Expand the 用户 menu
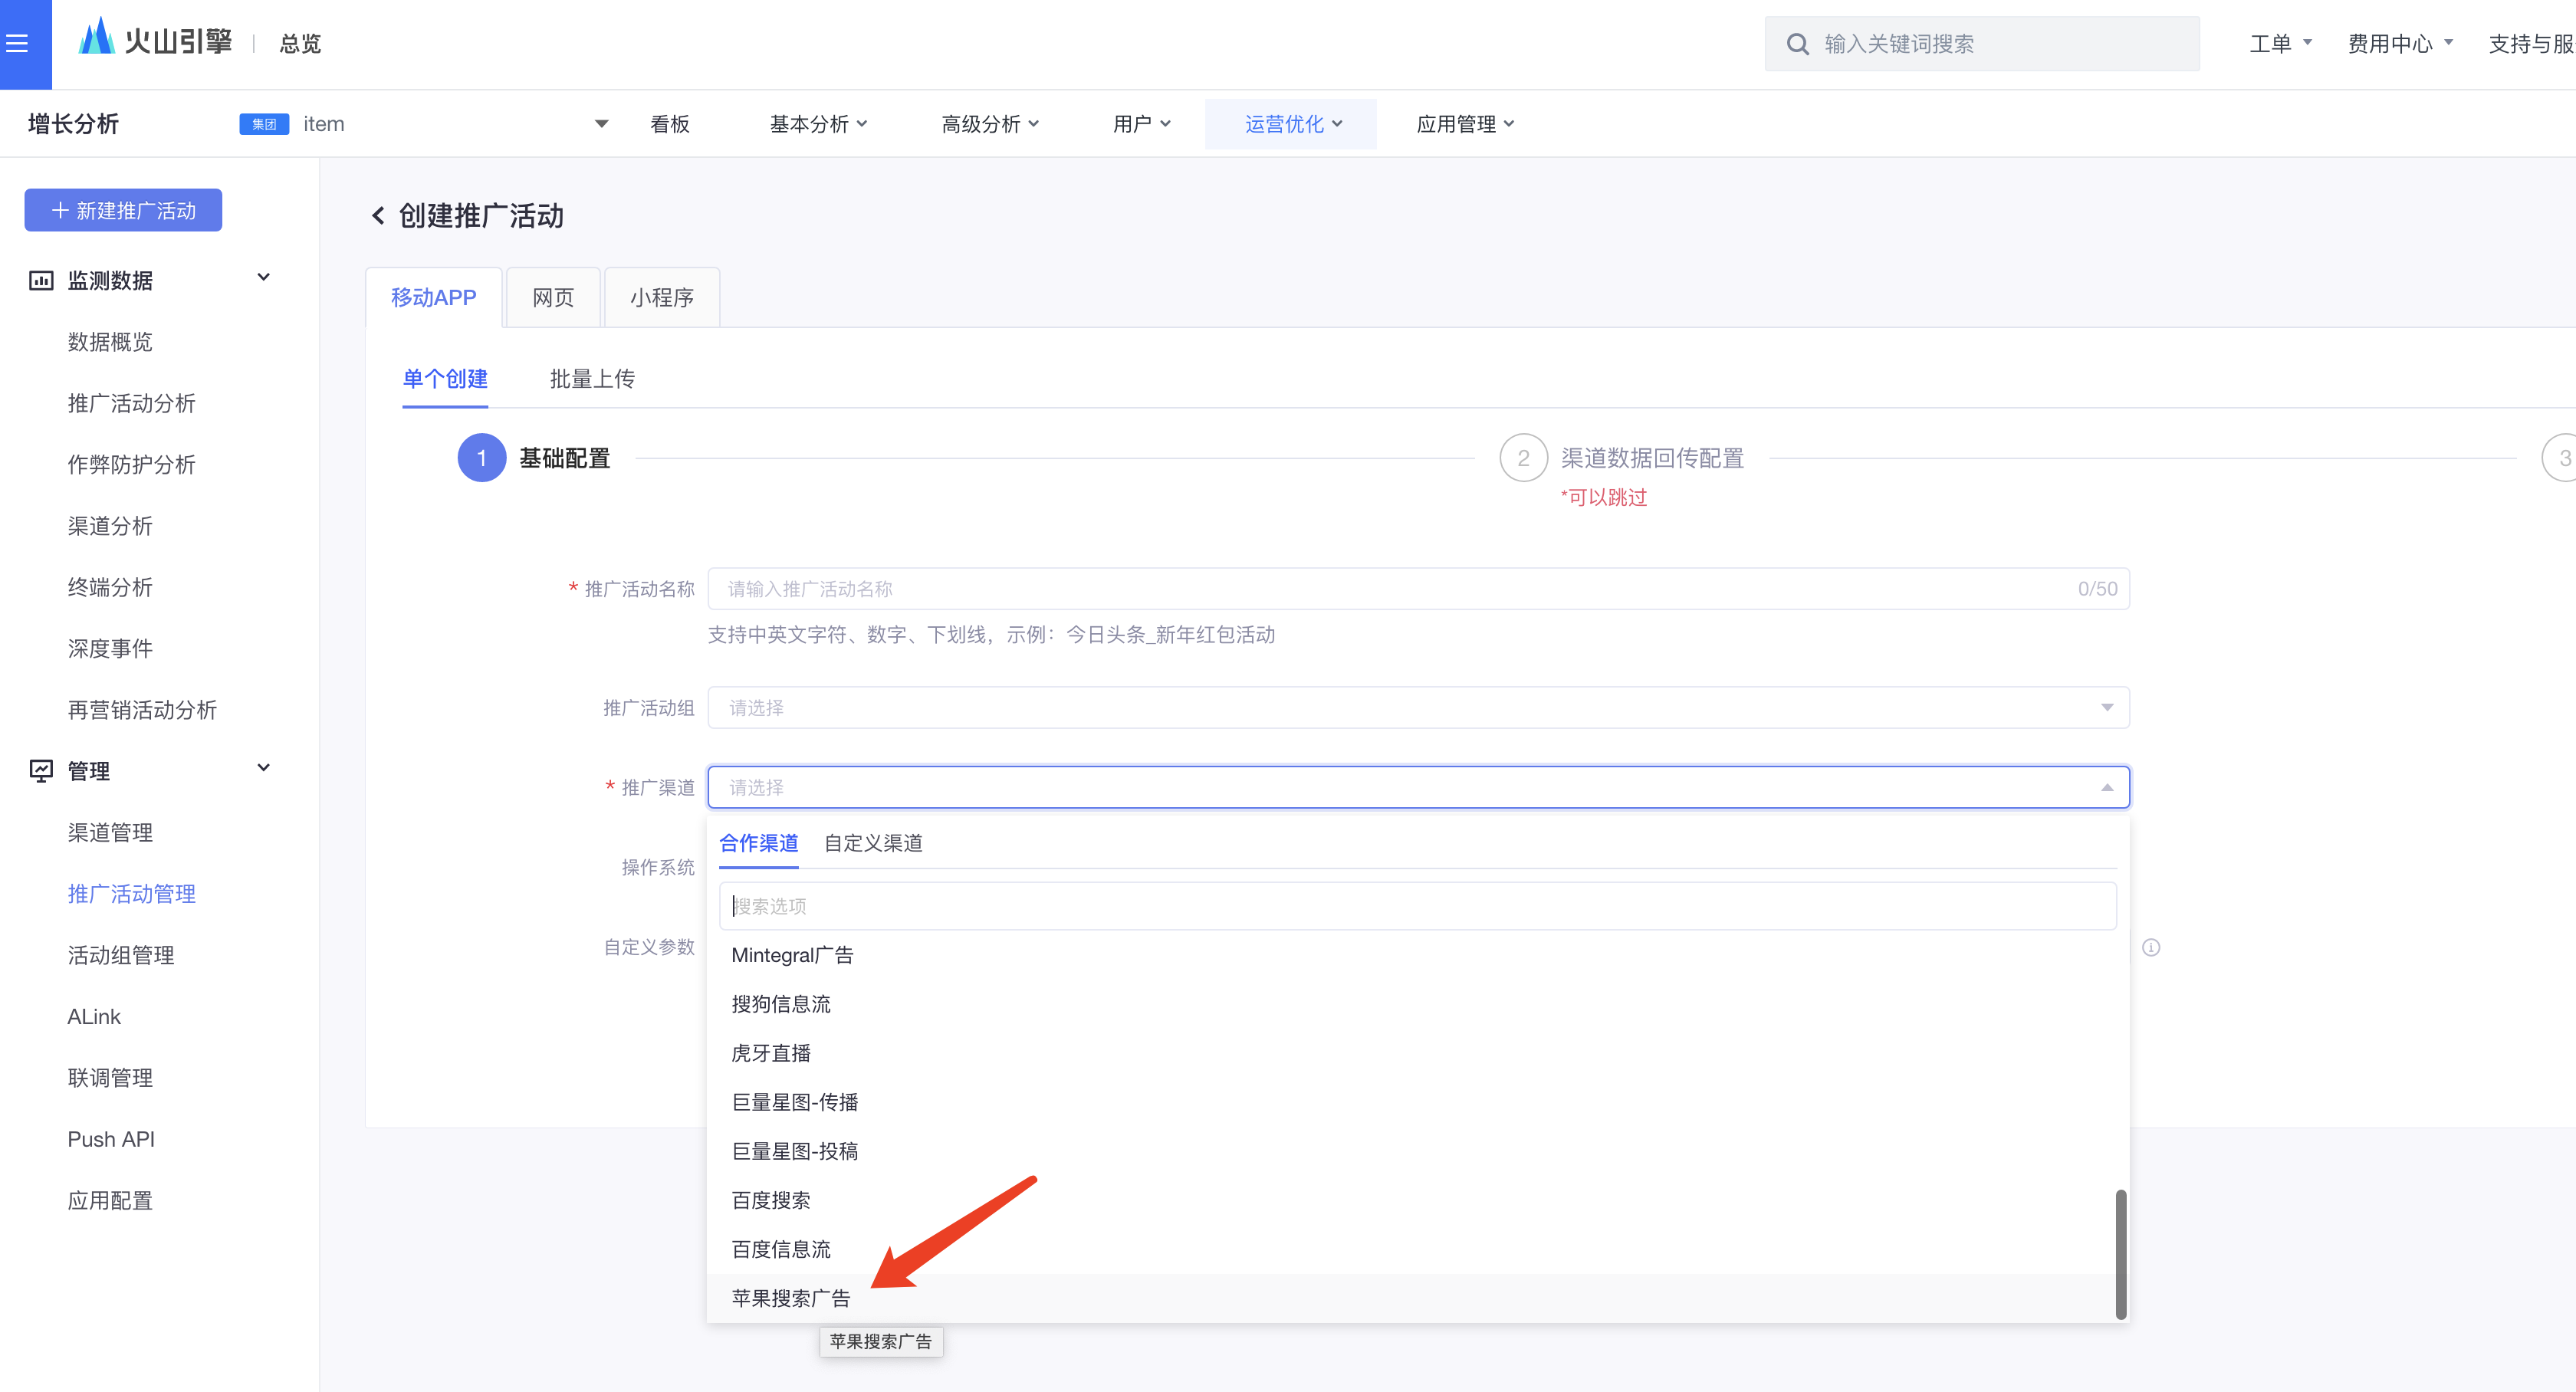 click(x=1141, y=124)
